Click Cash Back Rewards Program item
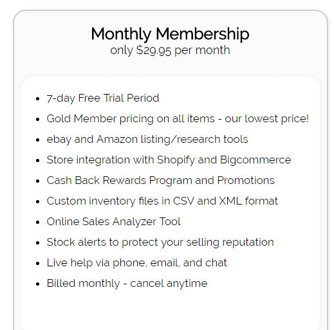334x330 pixels. [160, 181]
